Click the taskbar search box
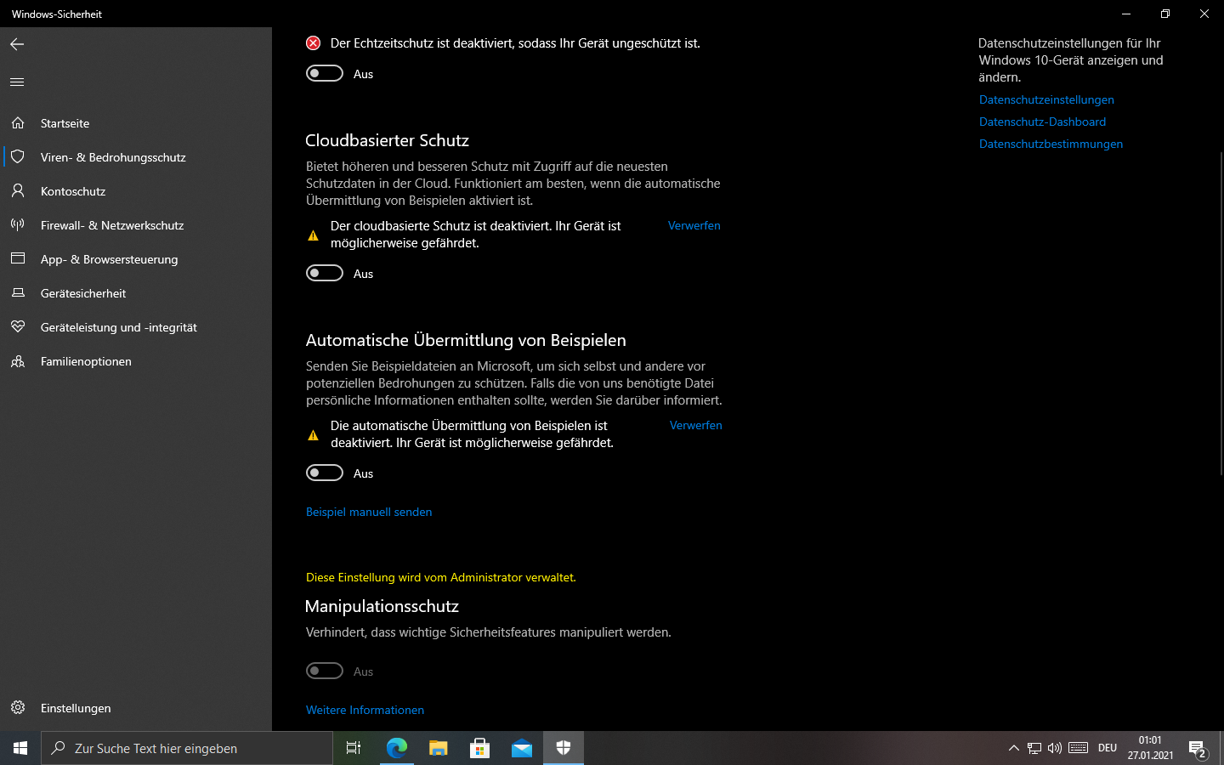 187,748
